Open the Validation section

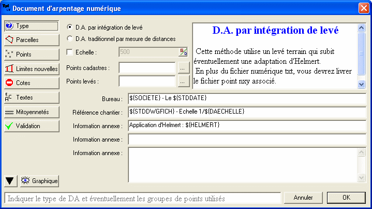point(31,126)
